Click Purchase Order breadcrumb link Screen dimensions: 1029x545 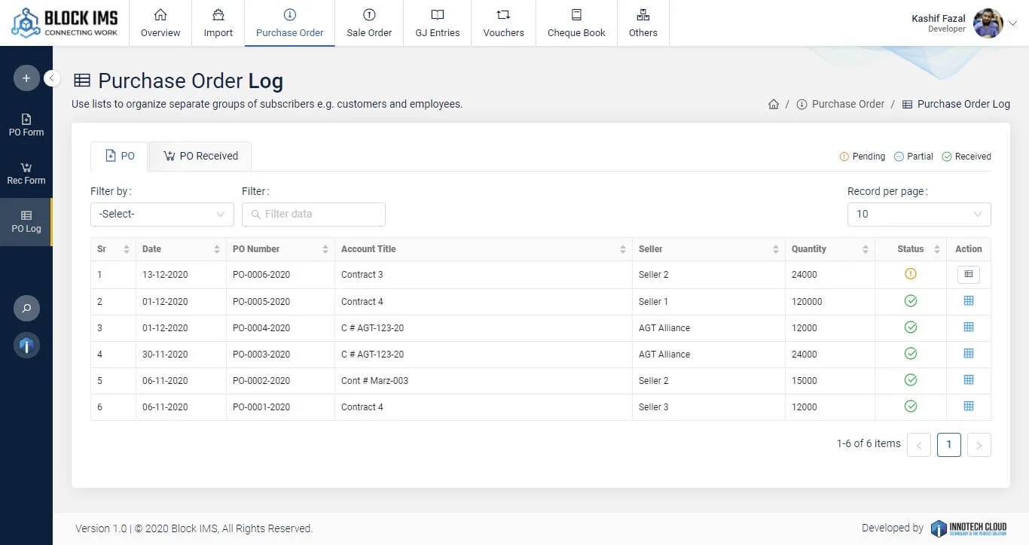847,105
